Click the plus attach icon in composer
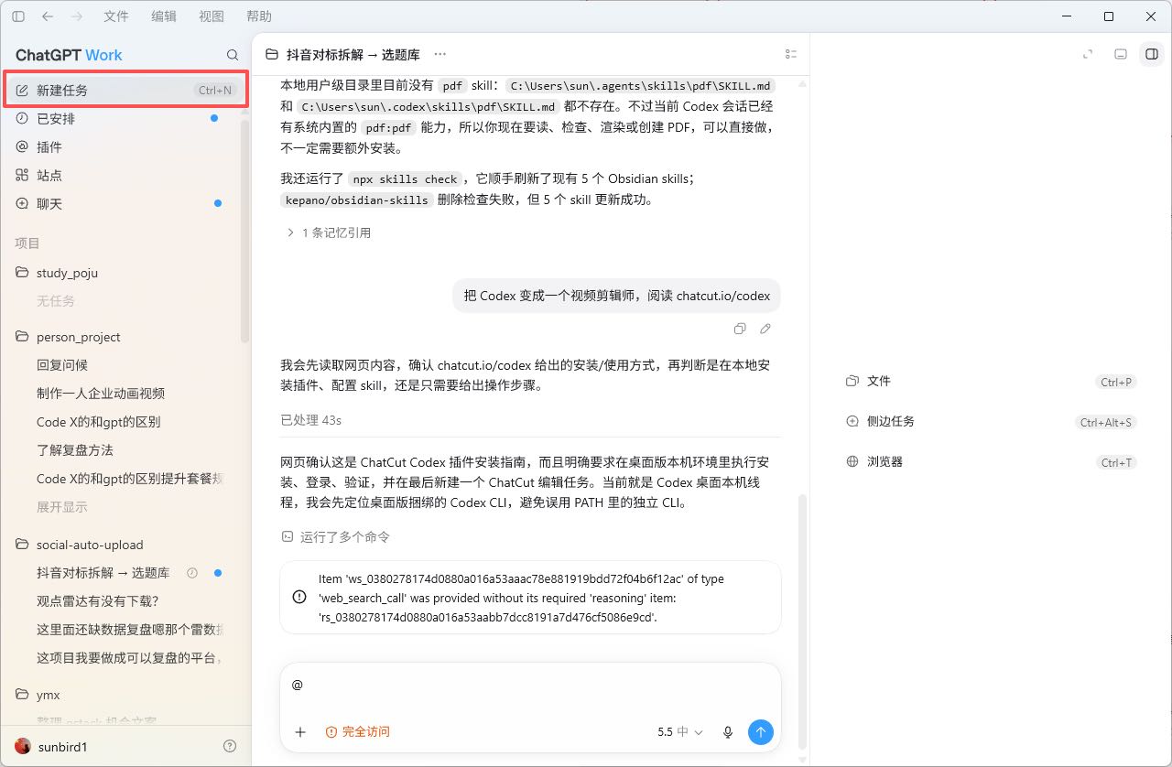The width and height of the screenshot is (1172, 767). 300,732
